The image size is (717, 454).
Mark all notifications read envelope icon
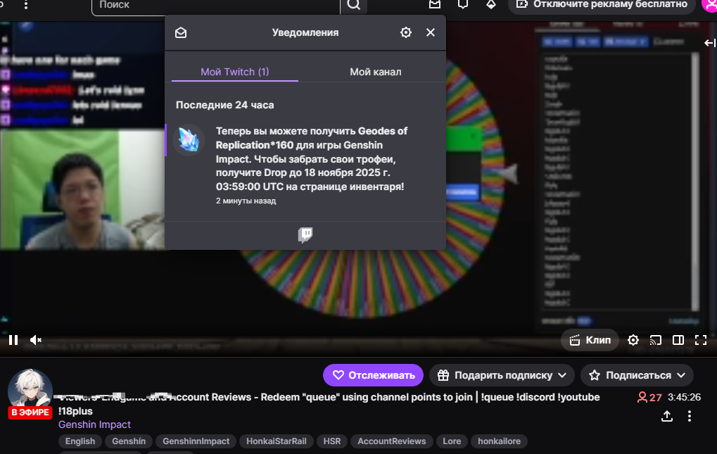181,32
